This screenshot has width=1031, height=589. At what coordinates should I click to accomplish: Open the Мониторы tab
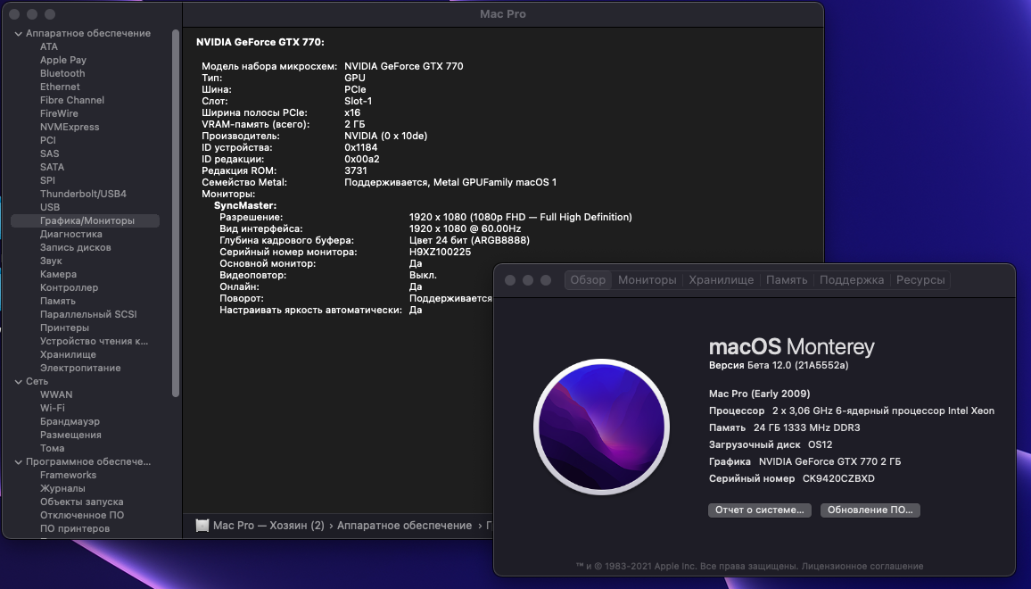[x=647, y=279]
